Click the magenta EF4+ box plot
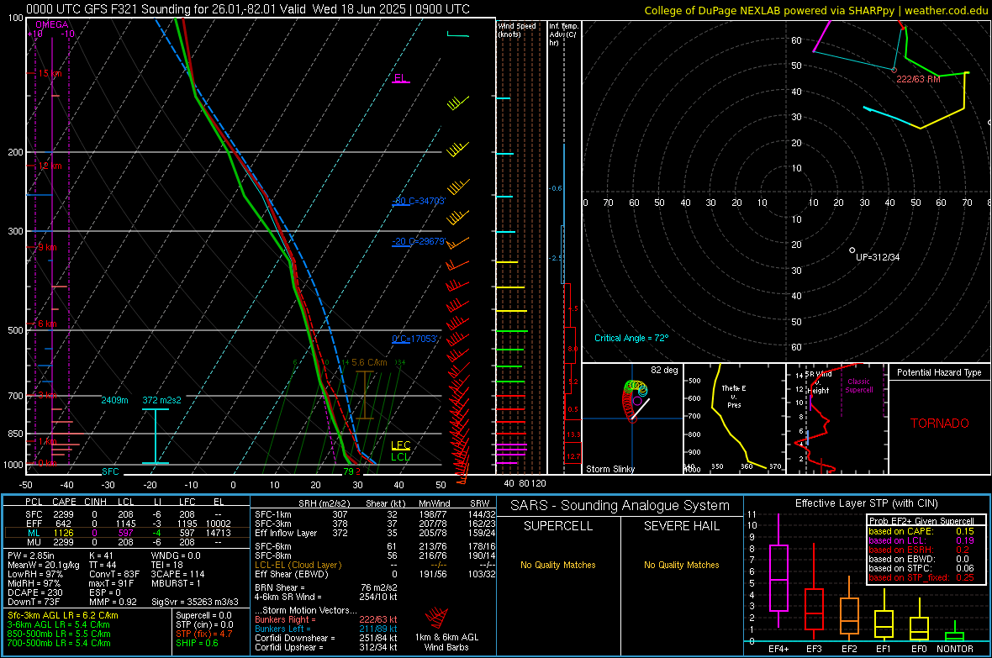The width and height of the screenshot is (992, 658). click(778, 572)
